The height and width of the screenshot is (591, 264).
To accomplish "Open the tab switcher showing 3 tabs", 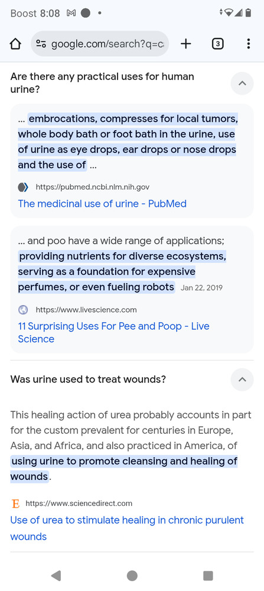I will point(217,44).
